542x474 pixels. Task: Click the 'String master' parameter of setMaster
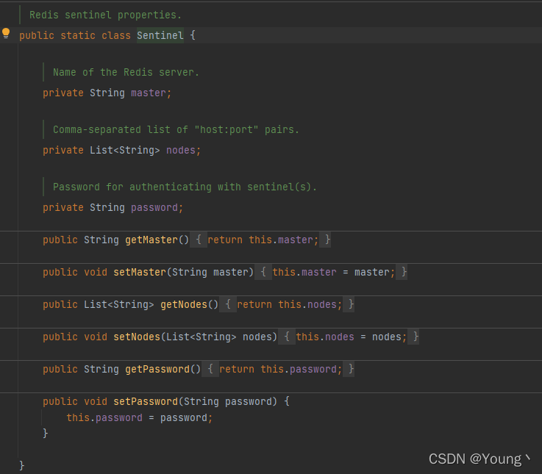pos(210,272)
